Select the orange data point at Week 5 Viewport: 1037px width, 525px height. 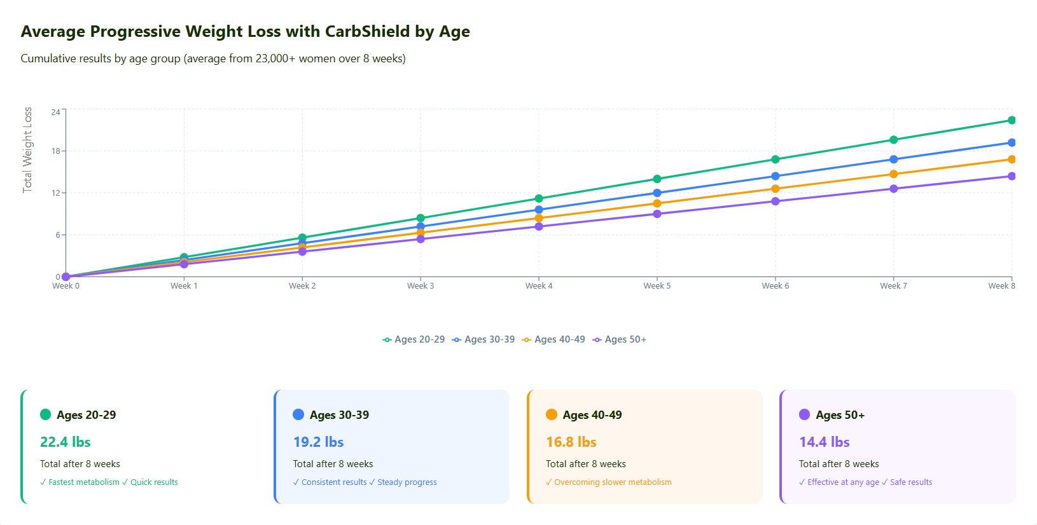pos(657,203)
